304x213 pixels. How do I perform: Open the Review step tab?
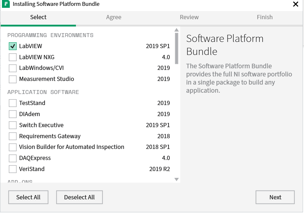(x=189, y=17)
